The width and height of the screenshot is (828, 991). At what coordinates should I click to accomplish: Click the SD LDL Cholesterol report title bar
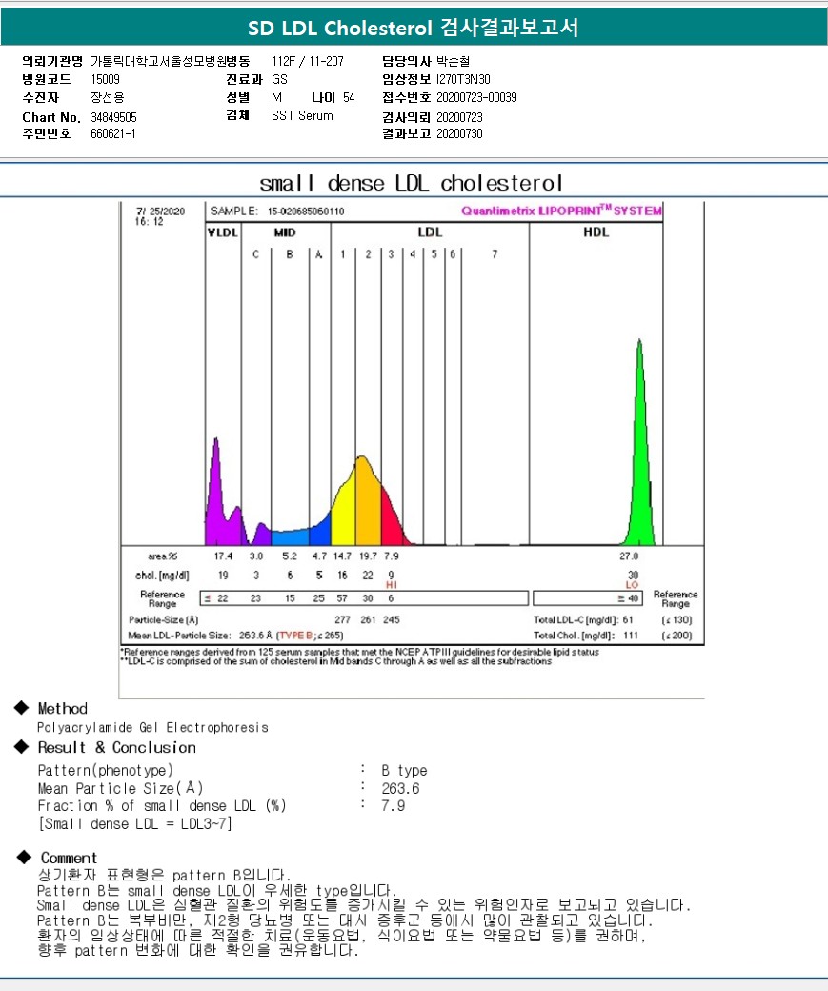pos(414,28)
